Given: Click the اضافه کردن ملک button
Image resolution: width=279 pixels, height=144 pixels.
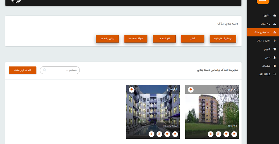Looking at the screenshot, I should coord(23,70).
